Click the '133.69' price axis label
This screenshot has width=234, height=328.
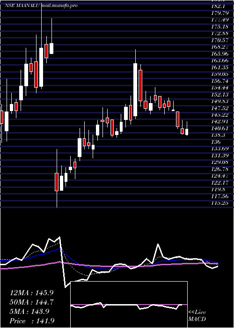pyautogui.click(x=219, y=149)
